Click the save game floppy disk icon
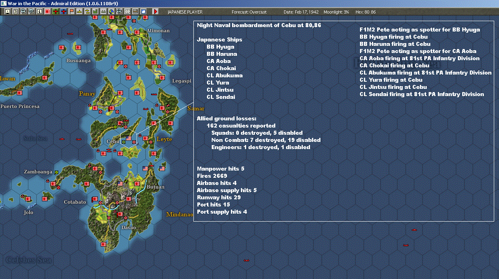This screenshot has height=279, width=499. coord(8,12)
